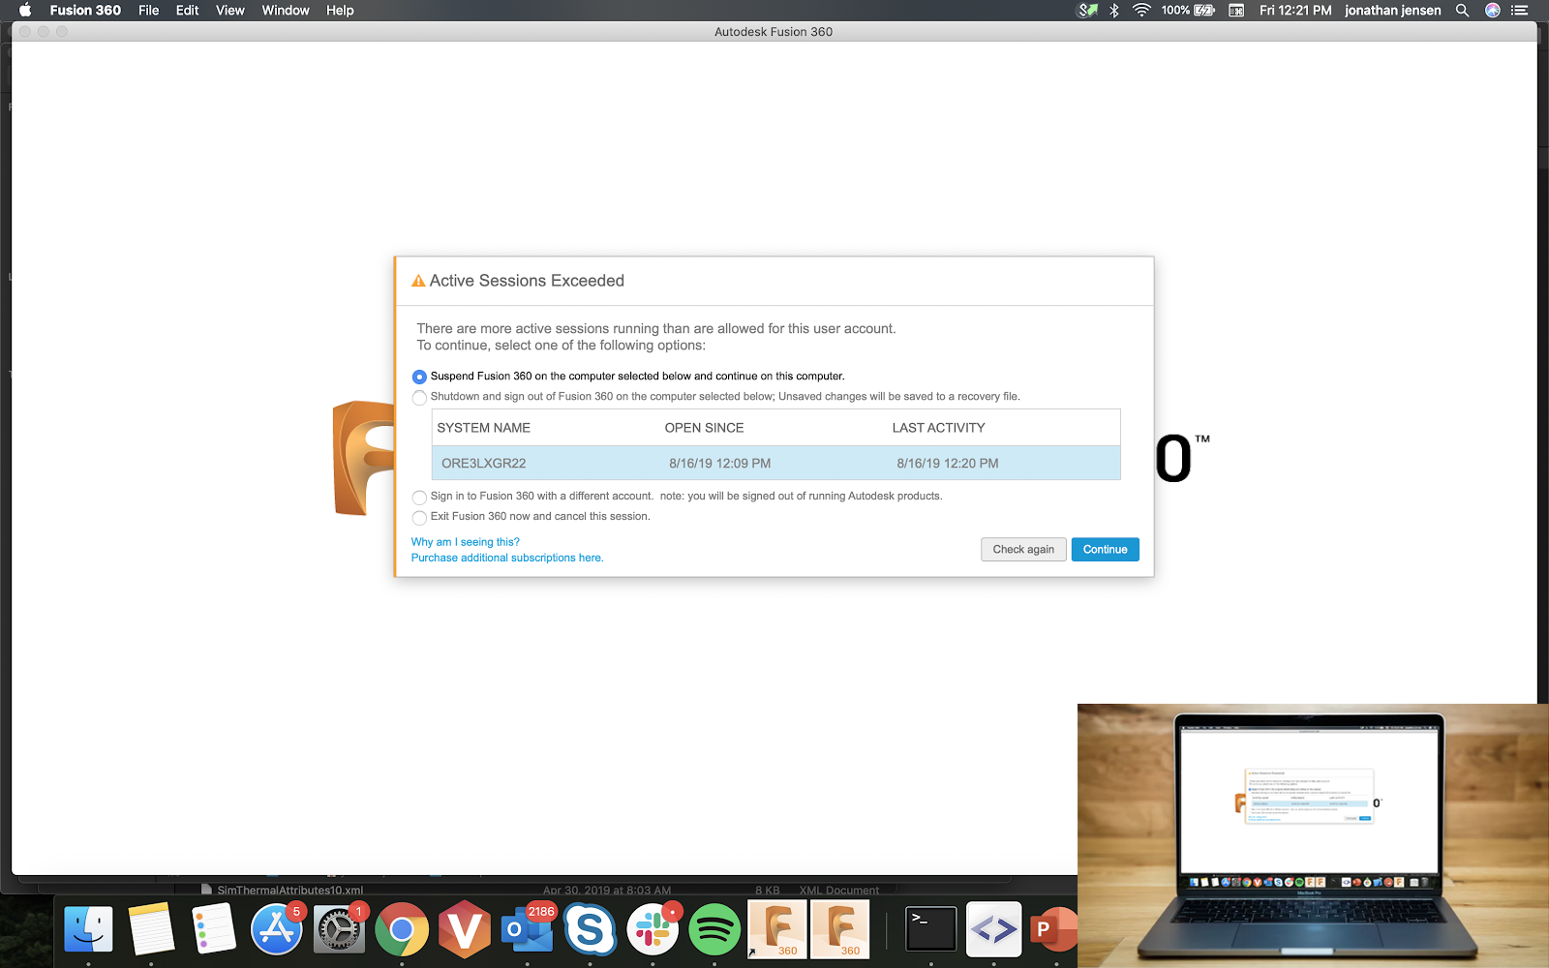Choose Exit Fusion 360 now option
Image resolution: width=1549 pixels, height=968 pixels.
[x=419, y=517]
